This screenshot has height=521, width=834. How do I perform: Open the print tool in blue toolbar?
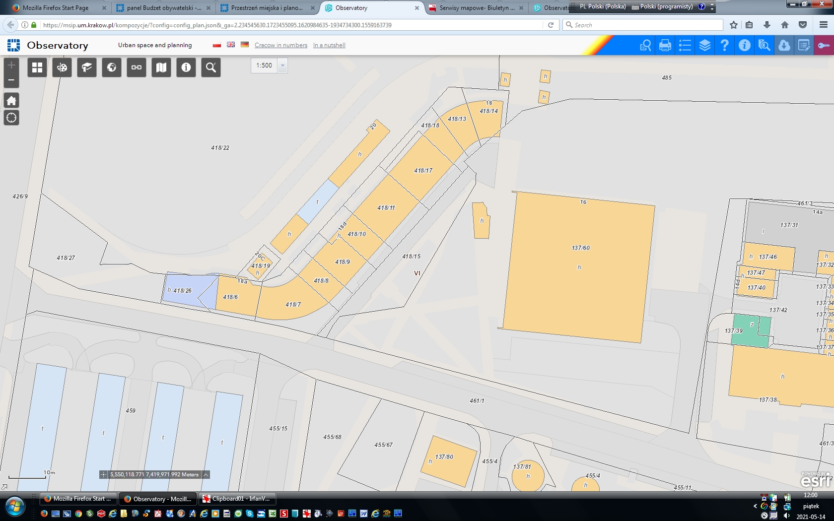(665, 46)
